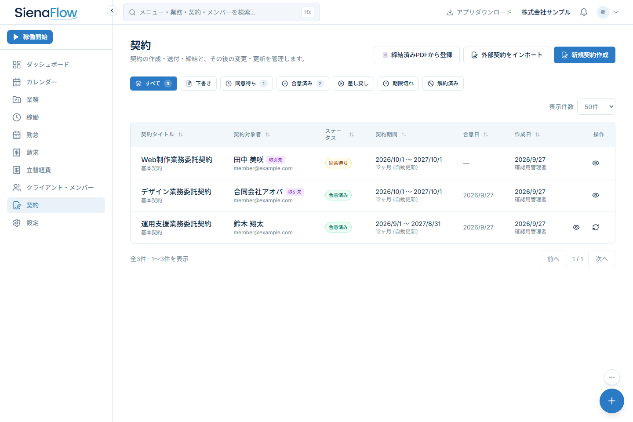The height and width of the screenshot is (422, 633).
Task: Click 田中 美咲 contract party
Action: pos(248,160)
